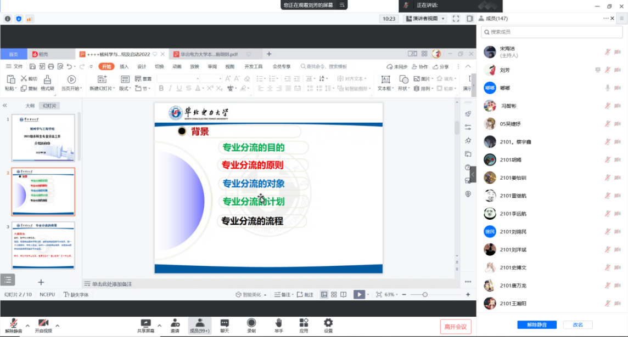
Task: Toggle camera using 开启视频
Action: tap(43, 323)
